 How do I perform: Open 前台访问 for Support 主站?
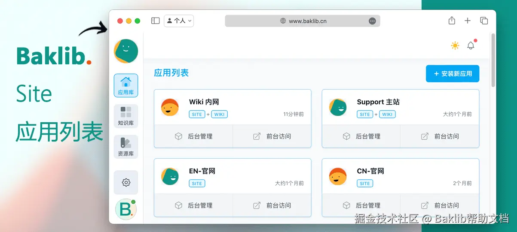tap(440, 136)
